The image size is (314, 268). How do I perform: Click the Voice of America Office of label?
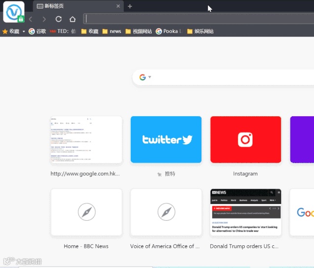165,246
